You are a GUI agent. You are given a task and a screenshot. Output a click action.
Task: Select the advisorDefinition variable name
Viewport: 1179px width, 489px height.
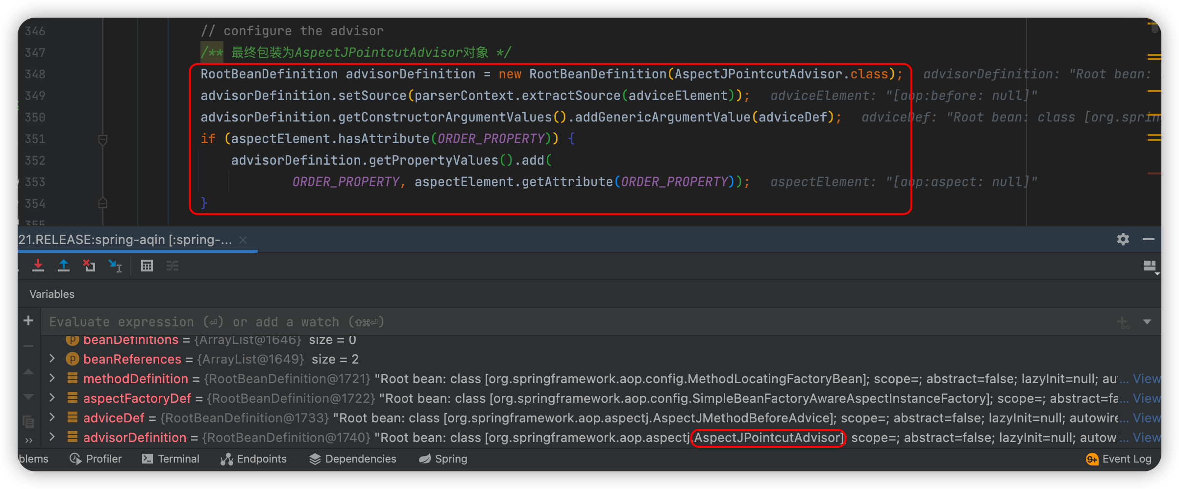[135, 438]
